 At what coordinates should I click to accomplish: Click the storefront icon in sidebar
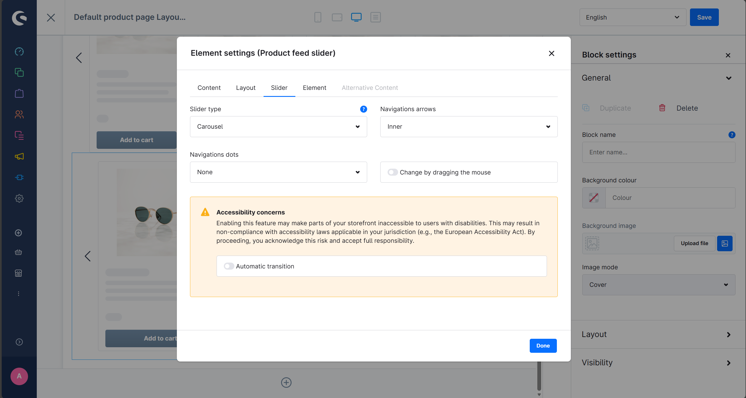(x=18, y=273)
